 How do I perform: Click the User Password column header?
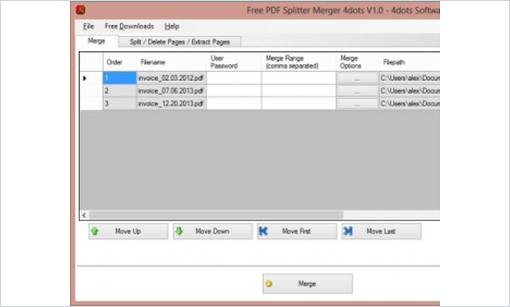tap(234, 62)
